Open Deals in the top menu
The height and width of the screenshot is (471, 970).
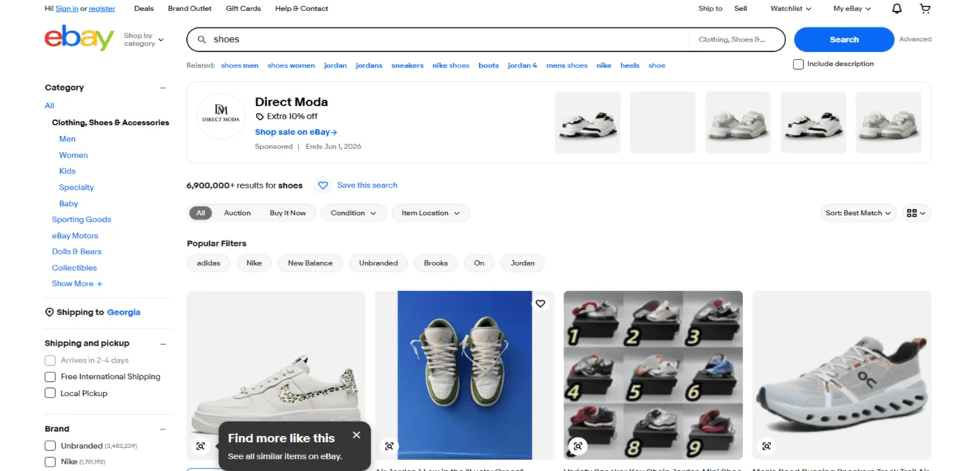click(144, 9)
